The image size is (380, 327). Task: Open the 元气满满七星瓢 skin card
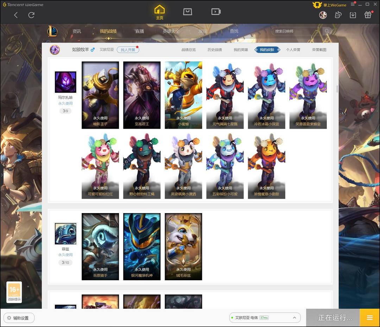tap(225, 95)
